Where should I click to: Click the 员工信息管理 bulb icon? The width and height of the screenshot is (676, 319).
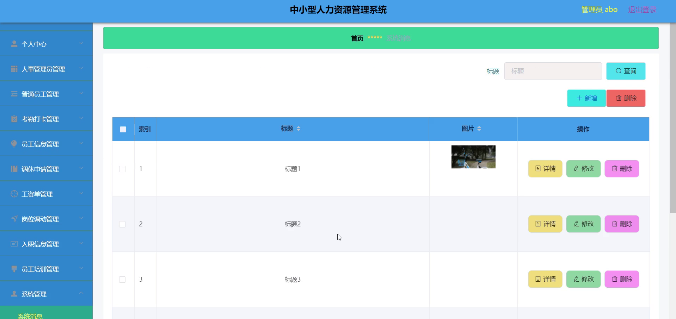coord(14,144)
